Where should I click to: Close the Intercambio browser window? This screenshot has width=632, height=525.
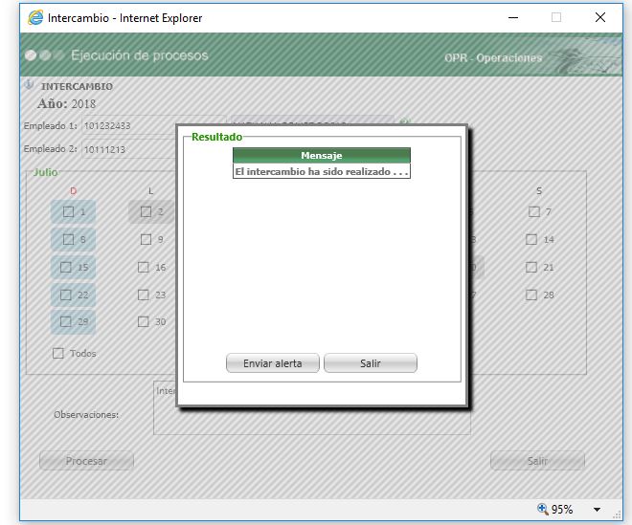click(600, 17)
